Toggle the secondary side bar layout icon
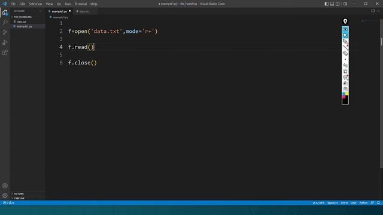Viewport: 383px width, 215px height. pyautogui.click(x=338, y=4)
